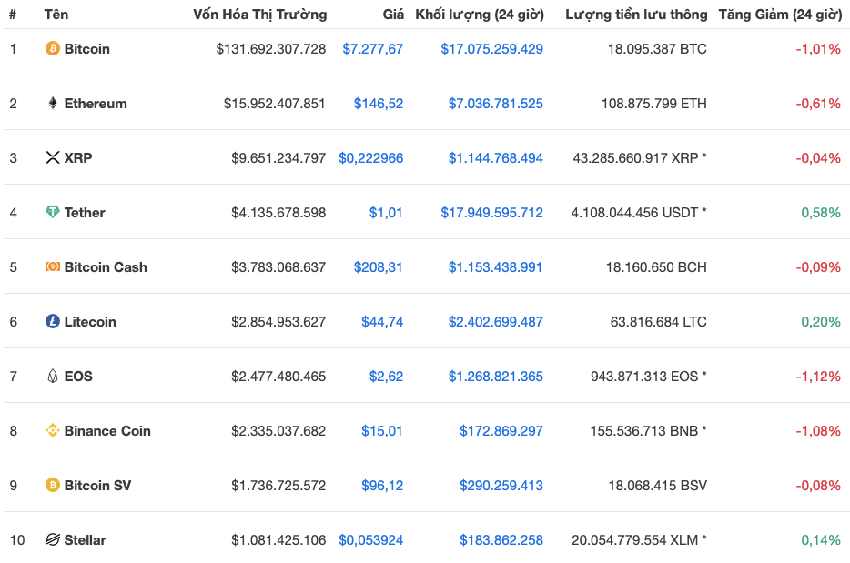Open the Bitcoin SV name link
Viewport: 850px width, 563px height.
(x=97, y=486)
